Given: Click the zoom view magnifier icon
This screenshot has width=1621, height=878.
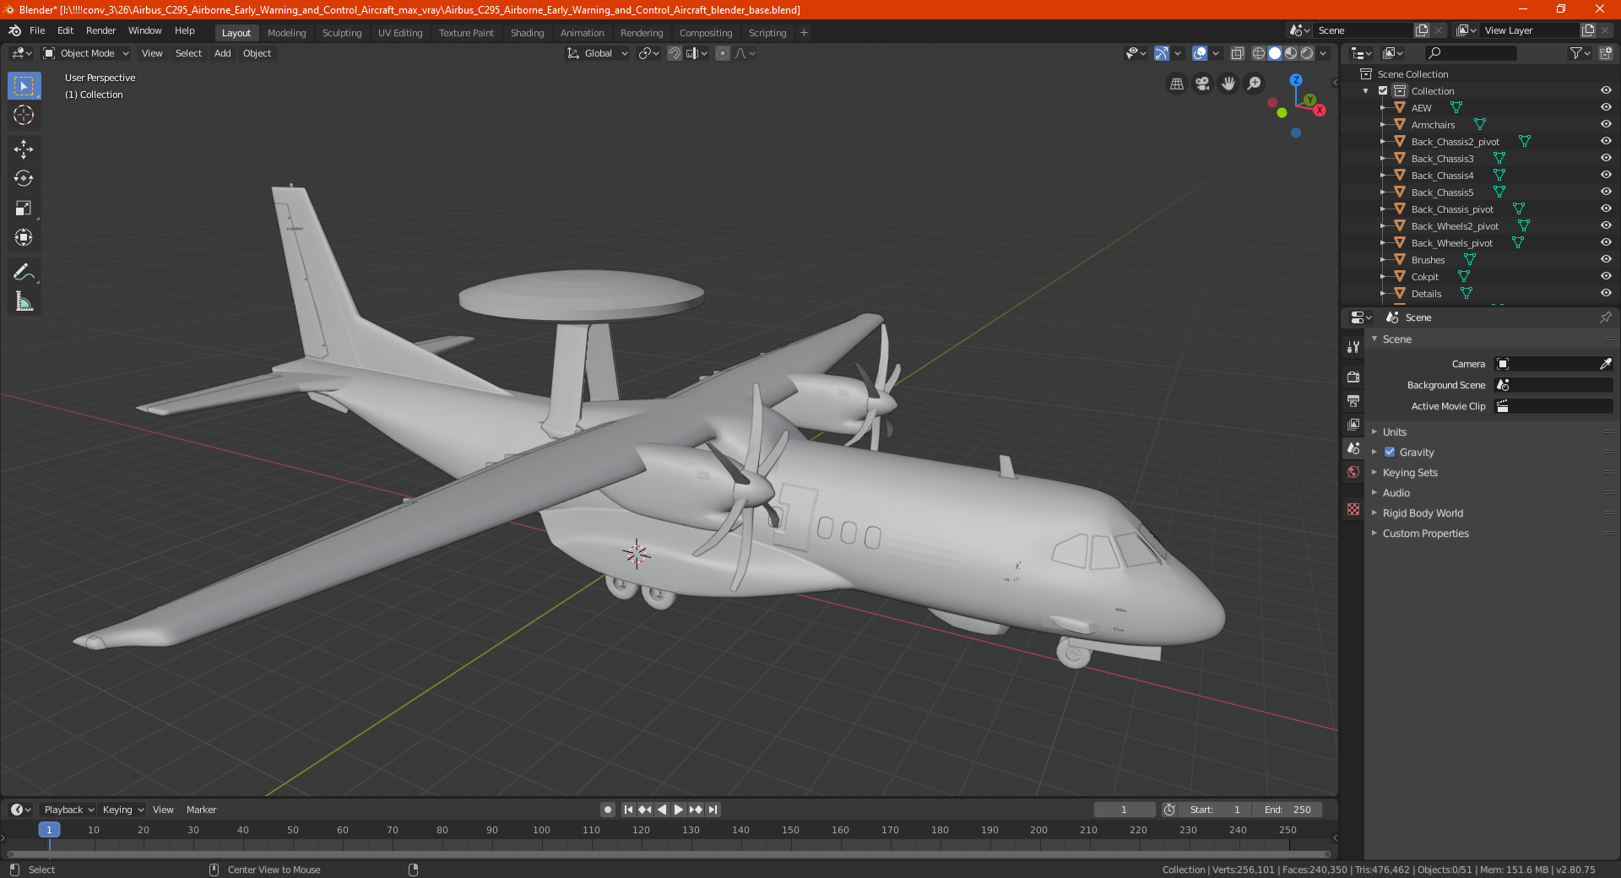Looking at the screenshot, I should [x=1255, y=84].
